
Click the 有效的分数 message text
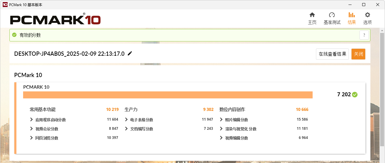[30, 35]
